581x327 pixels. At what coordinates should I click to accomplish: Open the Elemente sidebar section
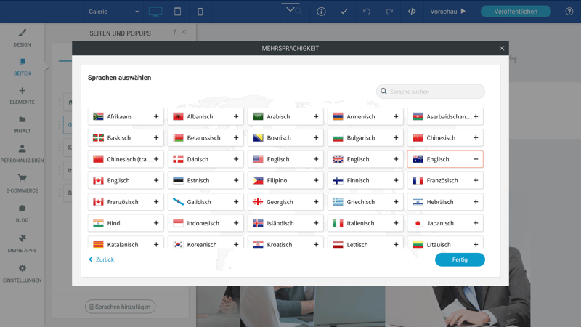(22, 96)
